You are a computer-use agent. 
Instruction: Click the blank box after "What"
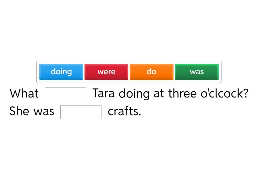click(x=65, y=94)
